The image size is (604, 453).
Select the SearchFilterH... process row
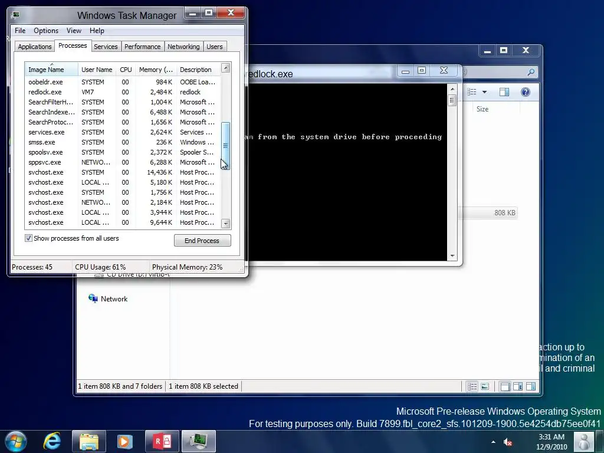[123, 102]
